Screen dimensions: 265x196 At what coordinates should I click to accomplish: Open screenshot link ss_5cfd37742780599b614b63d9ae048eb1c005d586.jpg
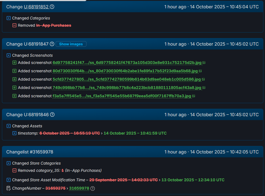coord(127,80)
